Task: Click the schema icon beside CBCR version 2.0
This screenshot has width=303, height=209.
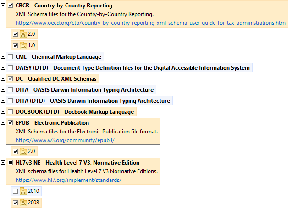Action: coord(23,34)
